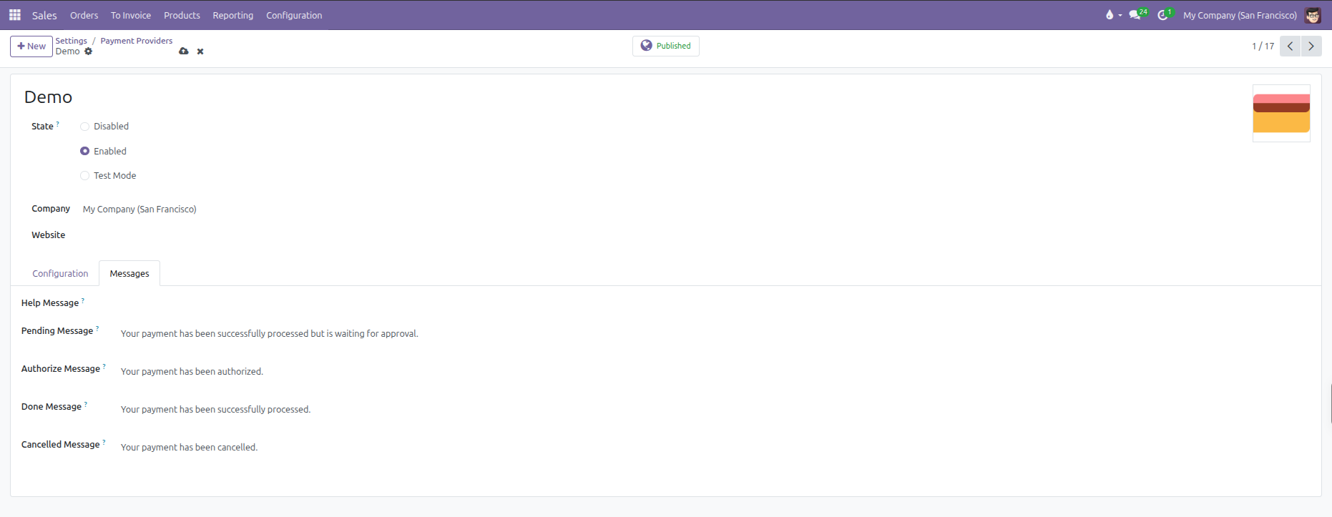Click the Cancelled Message tooltip question mark
Image resolution: width=1332 pixels, height=517 pixels.
(104, 442)
